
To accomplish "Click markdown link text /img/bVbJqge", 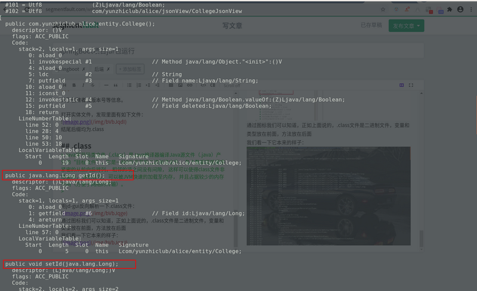I will point(110,213).
